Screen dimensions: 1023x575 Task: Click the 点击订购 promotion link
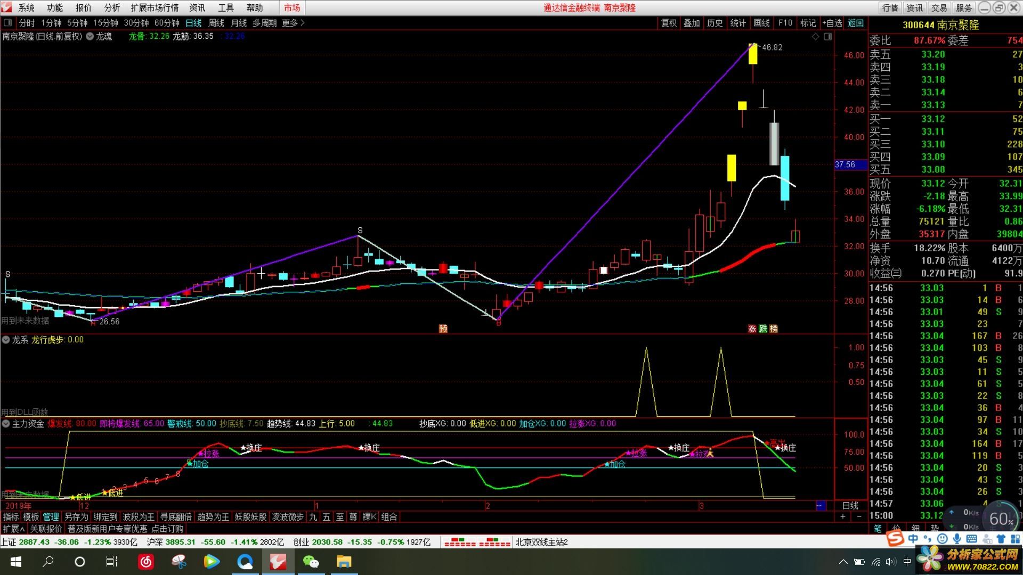(167, 529)
